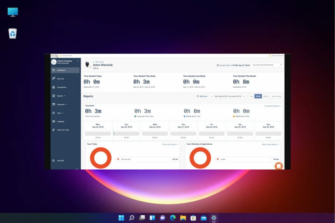Screen dimensions: 335x223
Task: Click the Dashboard icon in sidebar
Action: tap(54, 70)
